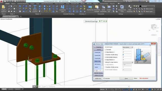Click the Number of bolts across field

pyautogui.click(x=127, y=67)
